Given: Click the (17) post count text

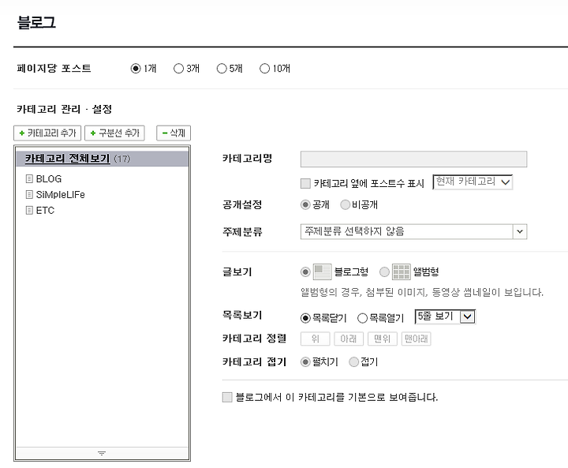Looking at the screenshot, I should tap(122, 159).
